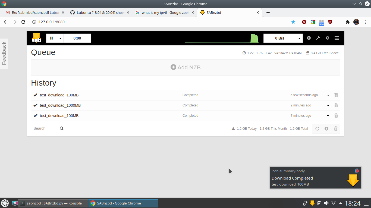Close the Download Completed notification popup
Screen dimensions: 371x208
357,171
